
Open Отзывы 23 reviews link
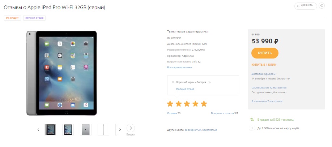[x=174, y=113]
